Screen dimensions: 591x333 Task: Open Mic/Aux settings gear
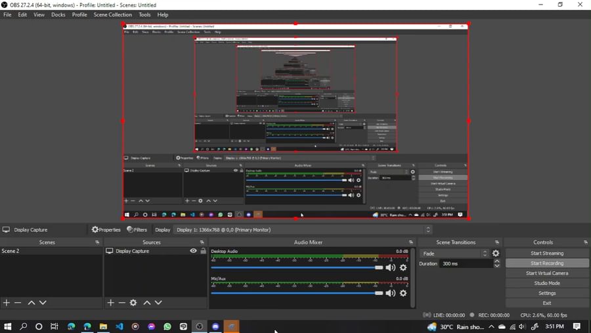403,293
